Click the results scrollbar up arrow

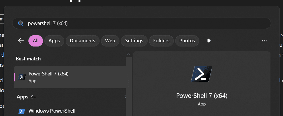pos(129,54)
